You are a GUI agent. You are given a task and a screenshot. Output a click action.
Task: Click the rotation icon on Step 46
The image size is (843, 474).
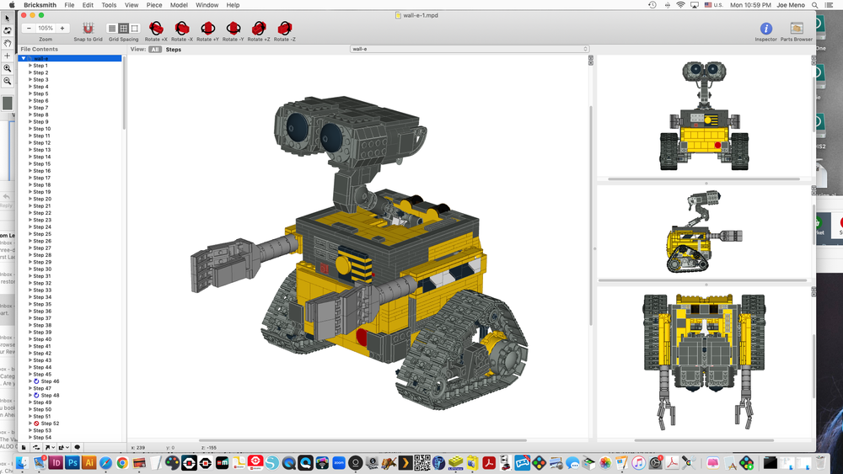pos(36,381)
